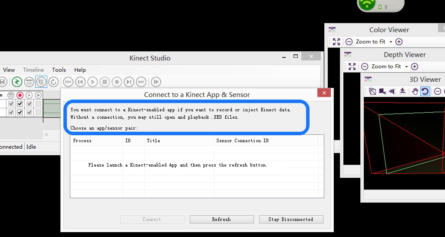445x237 pixels.
Task: Click the Zoom to Fit arrow in Depth Viewer
Action: coord(406,67)
